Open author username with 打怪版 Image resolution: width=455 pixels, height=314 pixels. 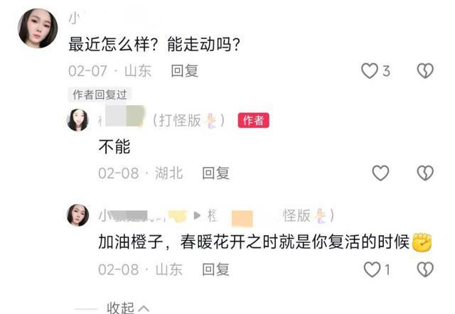point(162,120)
